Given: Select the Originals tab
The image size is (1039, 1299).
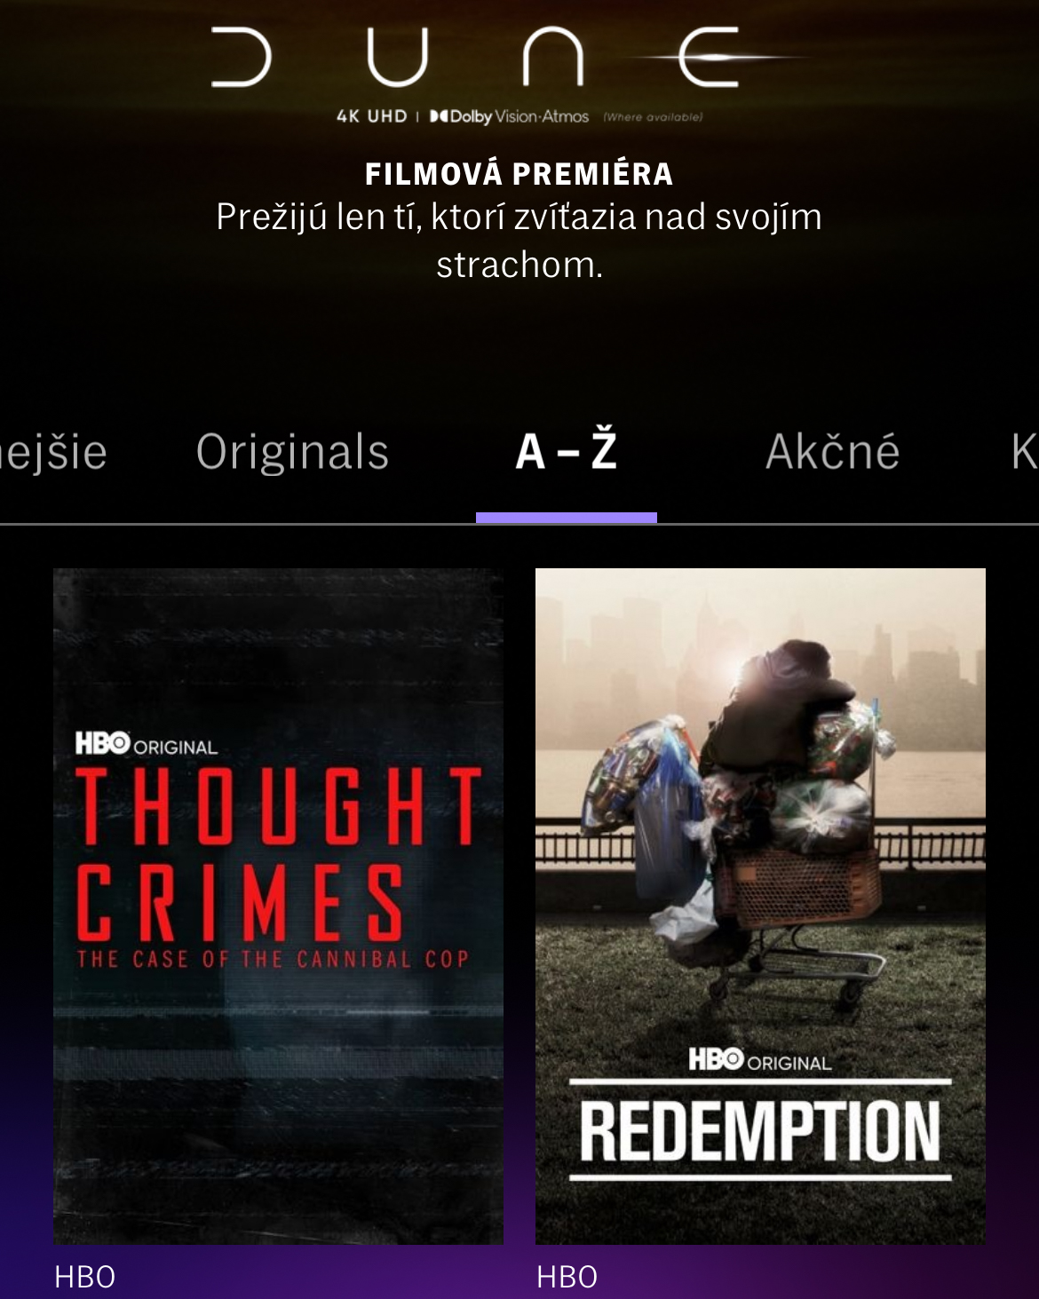Looking at the screenshot, I should 292,452.
